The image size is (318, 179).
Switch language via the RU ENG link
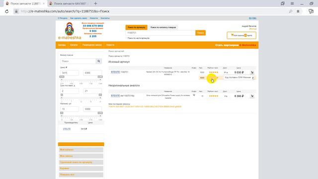252,18
